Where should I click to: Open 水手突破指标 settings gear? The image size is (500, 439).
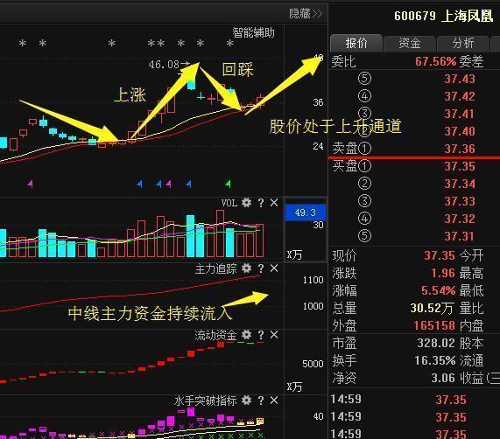[x=246, y=401]
